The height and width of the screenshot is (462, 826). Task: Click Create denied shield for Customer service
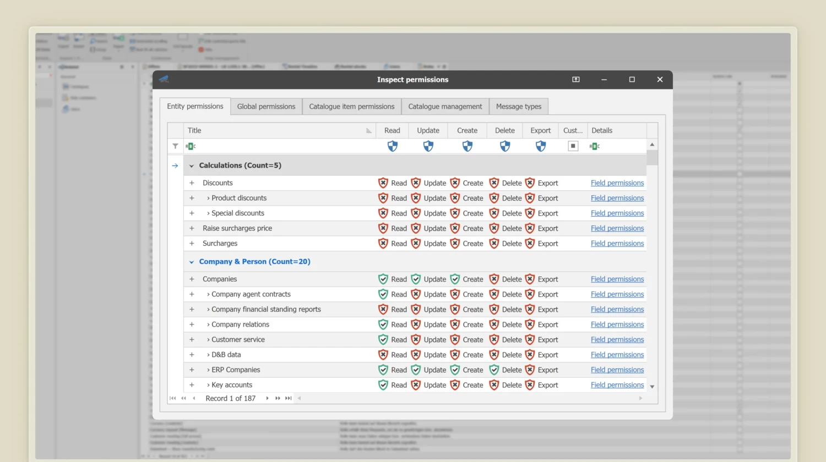455,340
